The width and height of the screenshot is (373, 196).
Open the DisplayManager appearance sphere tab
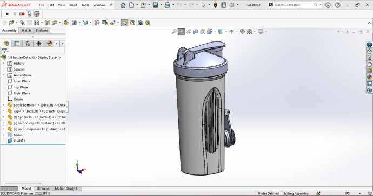coord(50,44)
